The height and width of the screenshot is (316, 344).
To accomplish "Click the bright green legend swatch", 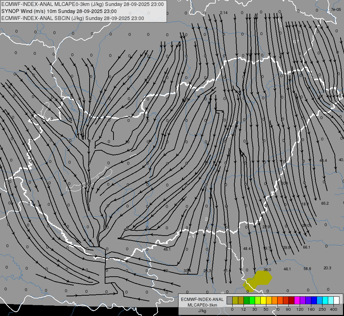I will click(x=252, y=300).
